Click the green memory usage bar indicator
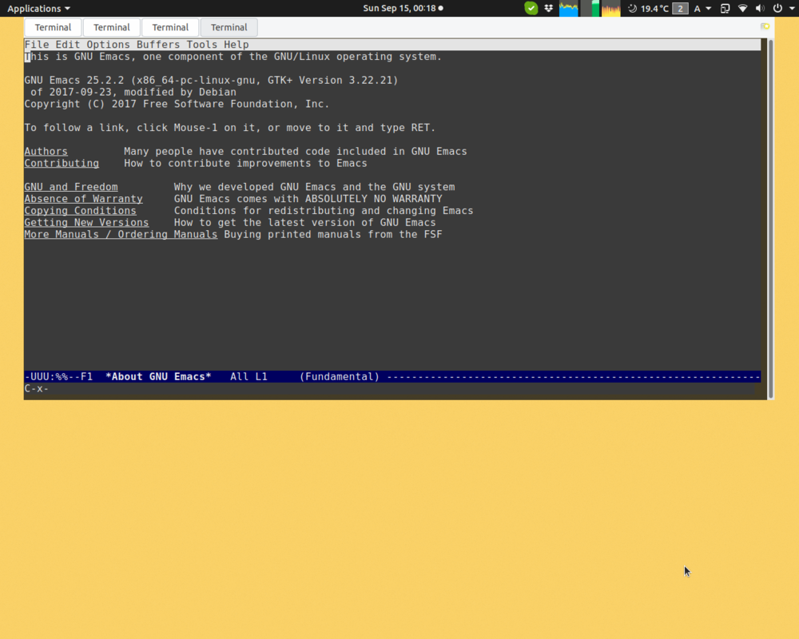Viewport: 799px width, 639px height. pyautogui.click(x=590, y=8)
